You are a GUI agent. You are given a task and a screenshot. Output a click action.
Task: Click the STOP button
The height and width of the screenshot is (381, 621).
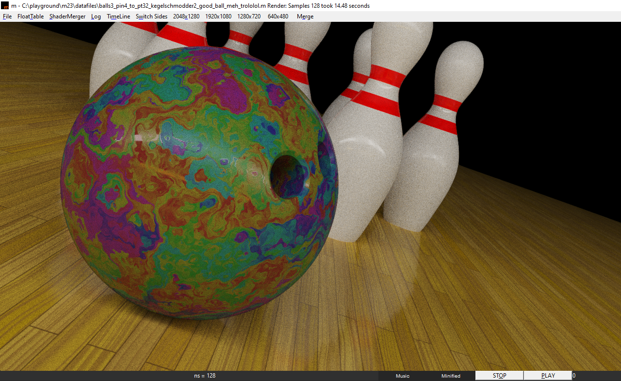[x=499, y=376]
